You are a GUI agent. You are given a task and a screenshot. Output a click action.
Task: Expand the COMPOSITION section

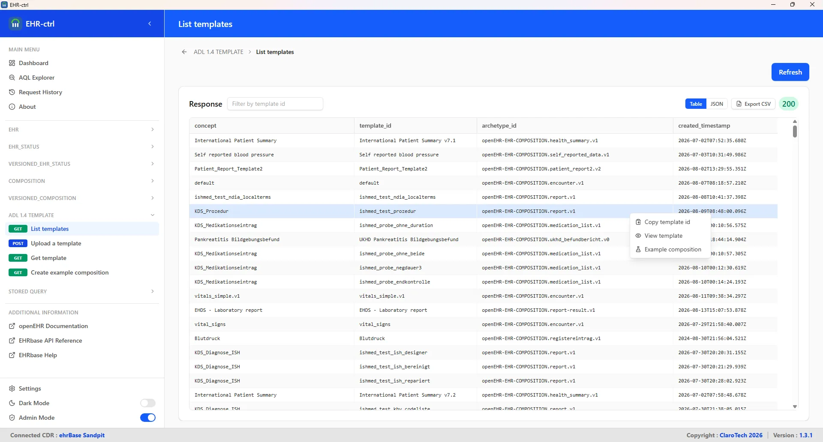click(81, 181)
